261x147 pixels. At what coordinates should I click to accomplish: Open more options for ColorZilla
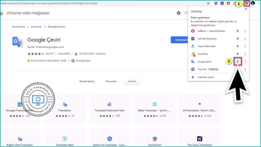245,54
